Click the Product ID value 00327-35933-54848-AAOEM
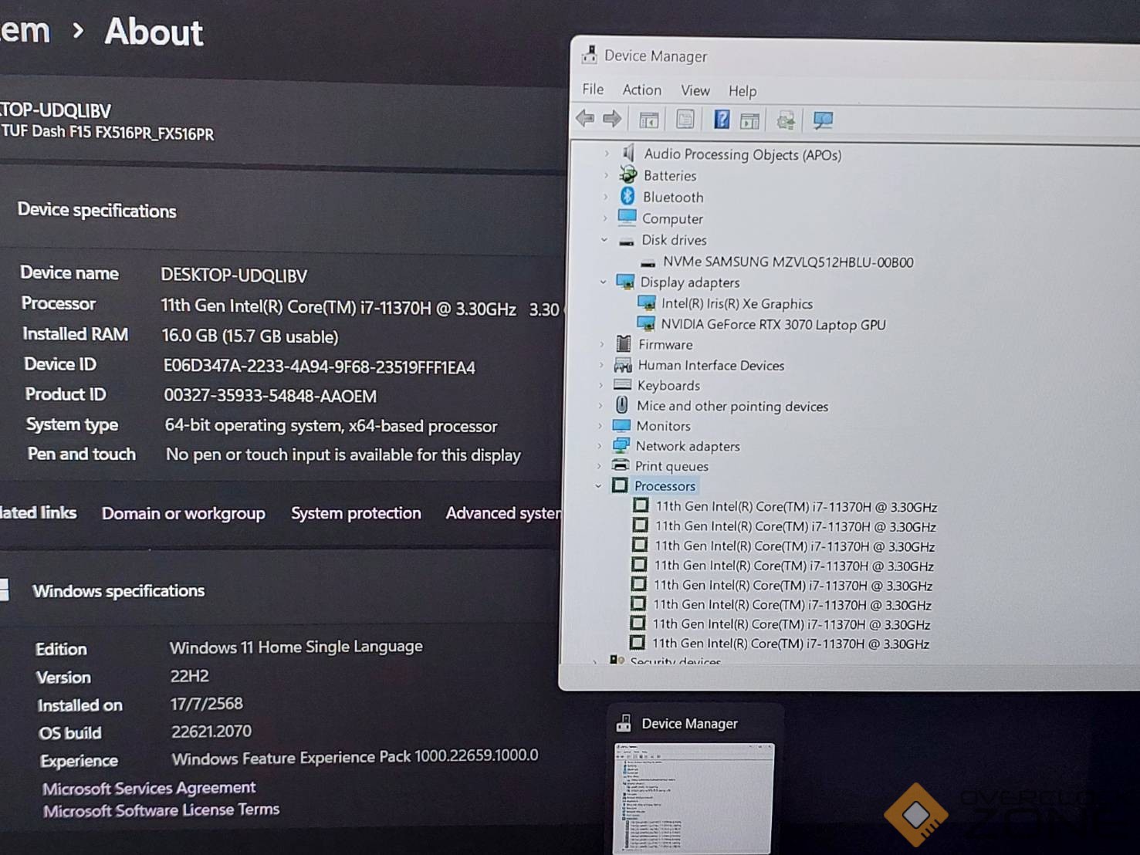 pos(270,396)
